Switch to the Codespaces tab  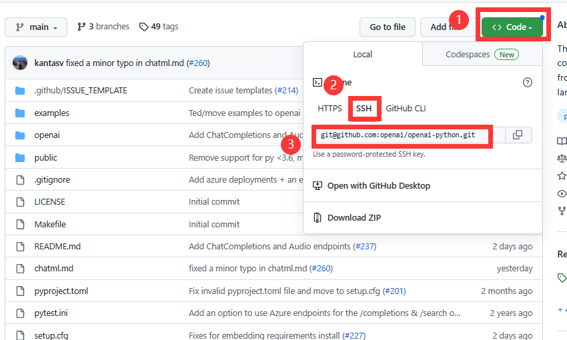click(x=482, y=54)
